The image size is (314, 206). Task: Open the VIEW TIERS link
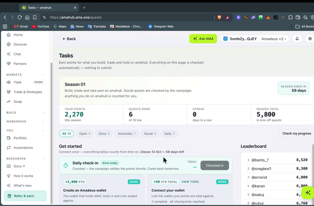(190, 182)
